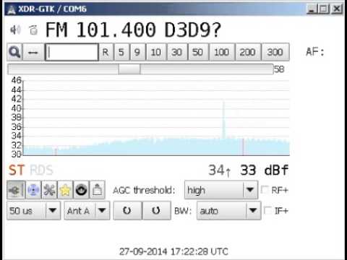Image resolution: width=347 pixels, height=260 pixels.
Task: Select the 30 step button
Action: point(177,52)
